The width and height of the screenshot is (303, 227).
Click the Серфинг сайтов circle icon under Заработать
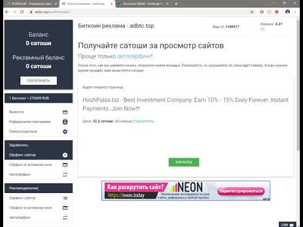coord(65,155)
